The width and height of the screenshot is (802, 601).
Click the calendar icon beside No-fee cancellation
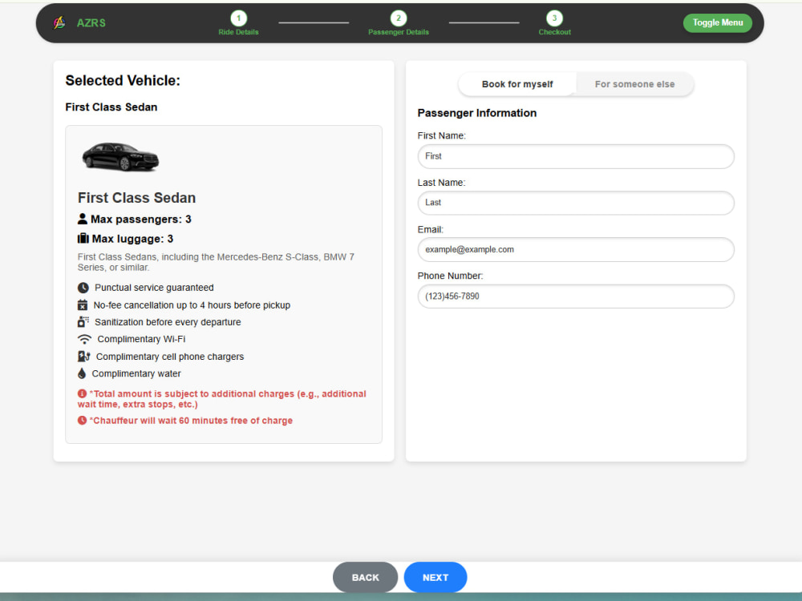tap(83, 305)
